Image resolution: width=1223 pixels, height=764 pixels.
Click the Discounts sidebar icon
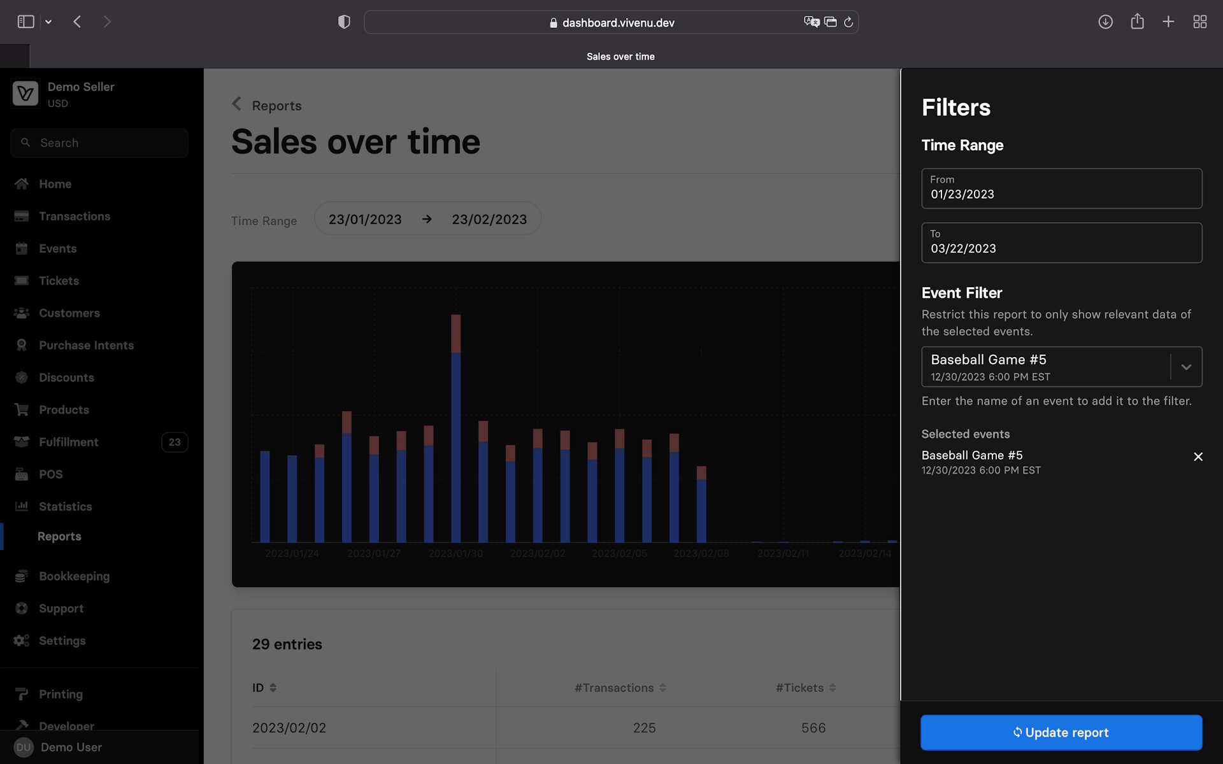[x=22, y=378]
